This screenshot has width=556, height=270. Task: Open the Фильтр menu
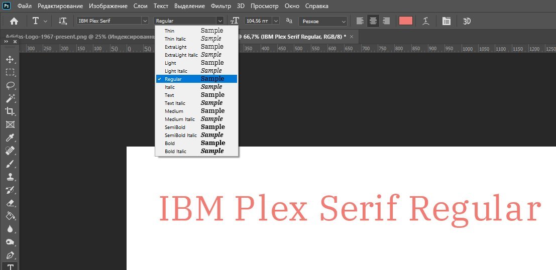pos(221,6)
